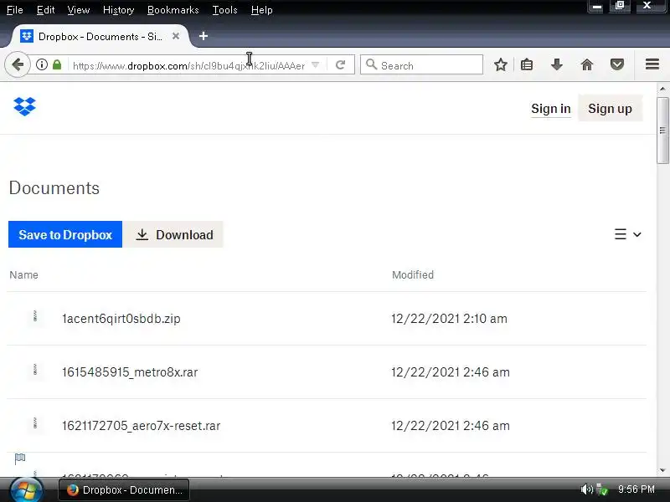Screen dimensions: 670x502
Task: Click the volume speaker tray icon
Action: (586, 489)
